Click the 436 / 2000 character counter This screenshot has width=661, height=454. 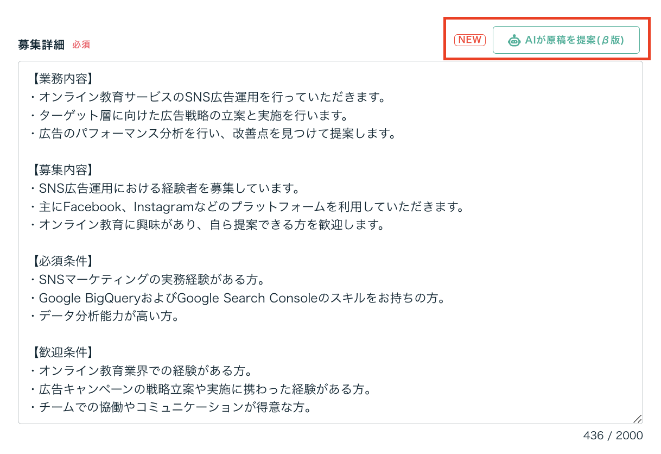point(613,436)
